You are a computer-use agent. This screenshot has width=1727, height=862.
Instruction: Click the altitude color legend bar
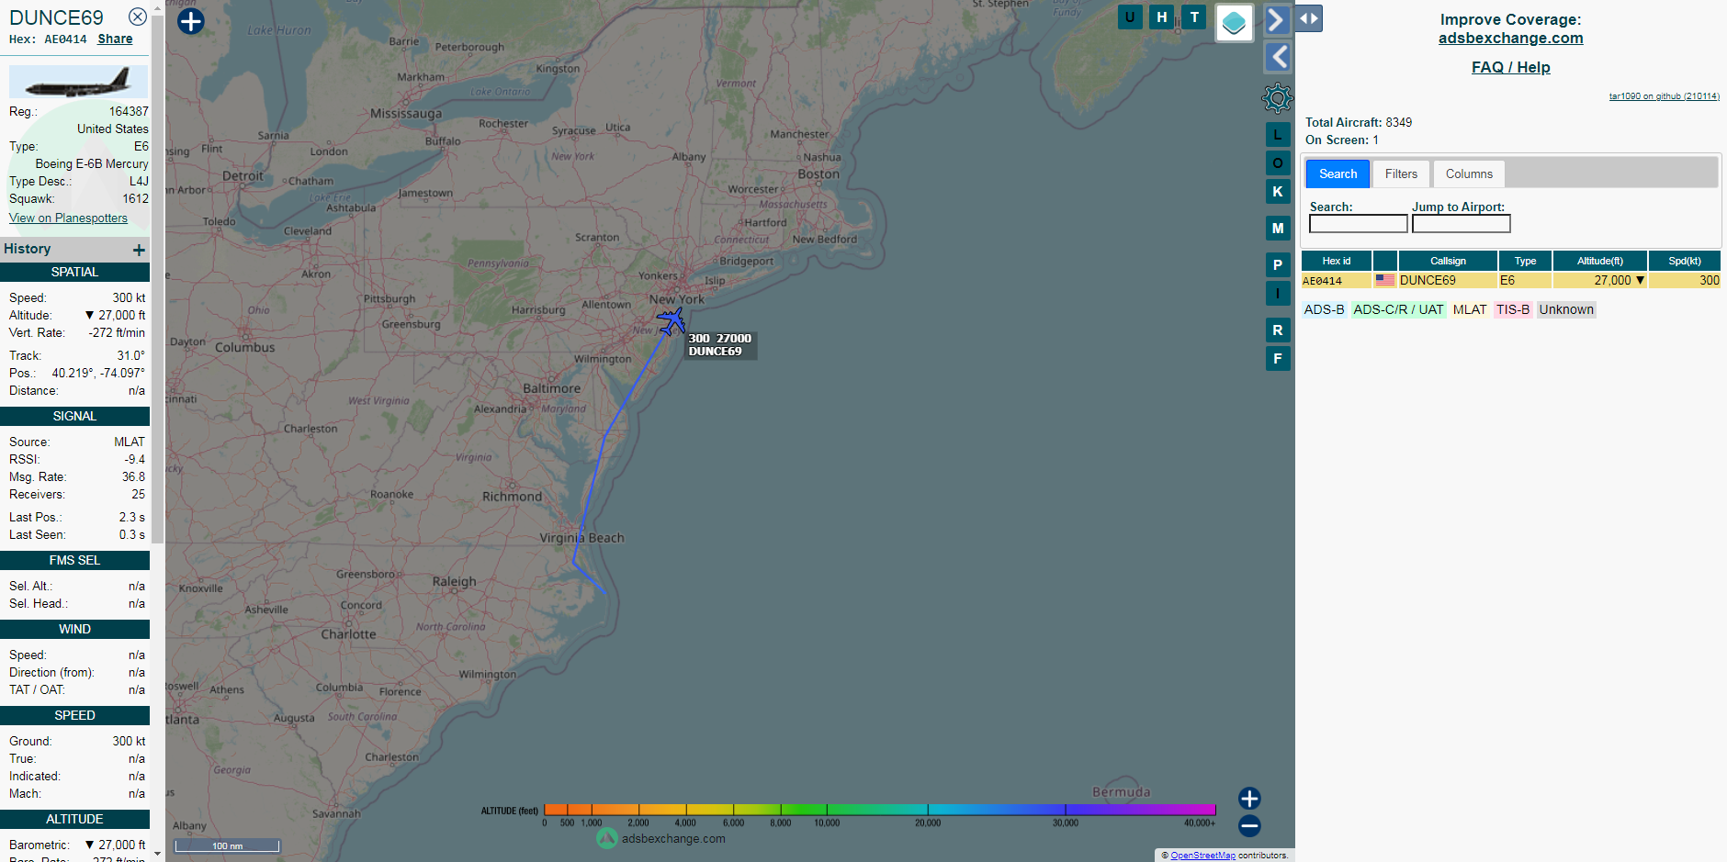point(879,810)
